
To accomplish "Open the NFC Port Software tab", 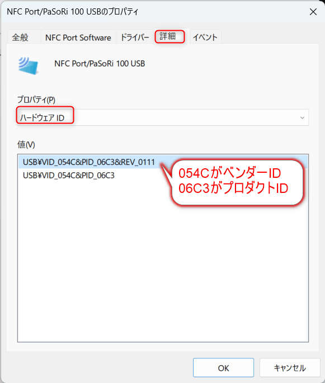I will pyautogui.click(x=78, y=37).
